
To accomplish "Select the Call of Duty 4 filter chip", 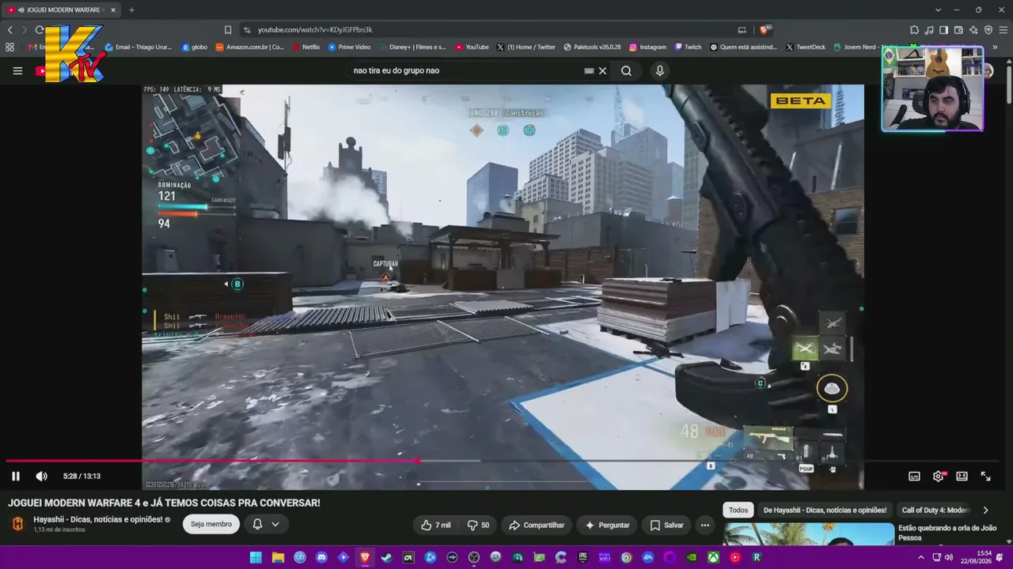I will point(935,510).
